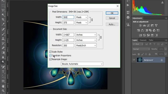Screen dimensions: 168x94
Task: Select the Pen tool
Action: 3,67
